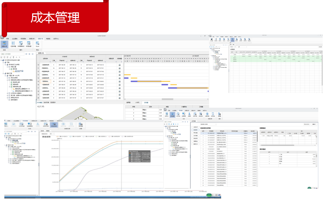Switch to the 清单量 tab below Gantt chart

(128, 103)
